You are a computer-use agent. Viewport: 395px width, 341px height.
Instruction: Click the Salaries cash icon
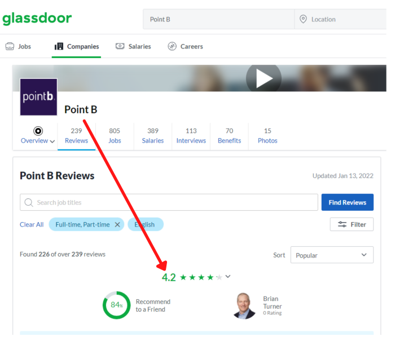coord(120,46)
